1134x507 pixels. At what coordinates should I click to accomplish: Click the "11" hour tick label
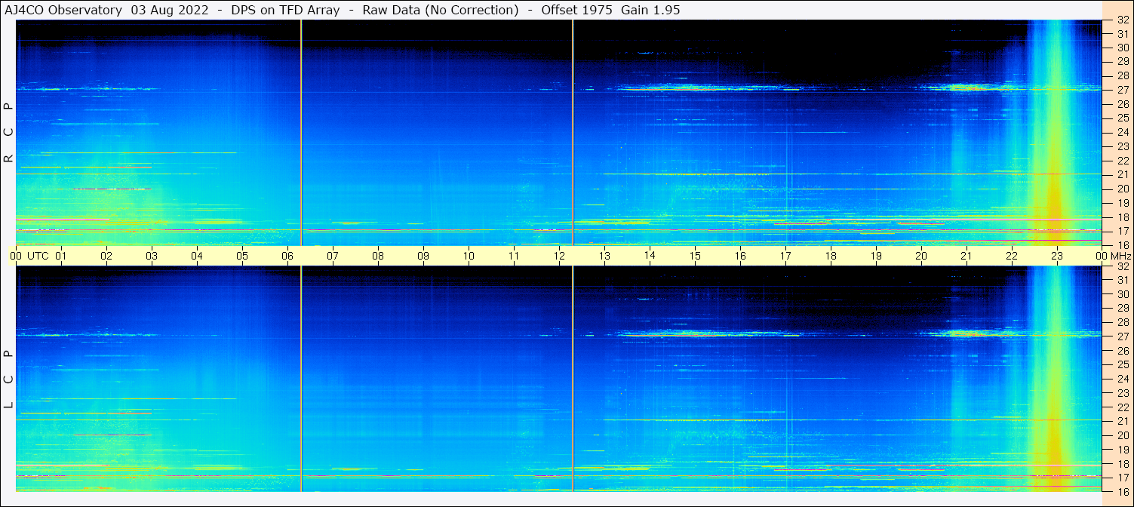(514, 256)
